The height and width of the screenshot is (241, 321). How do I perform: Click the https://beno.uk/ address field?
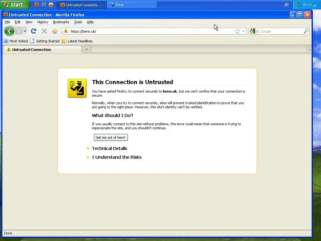[151, 31]
